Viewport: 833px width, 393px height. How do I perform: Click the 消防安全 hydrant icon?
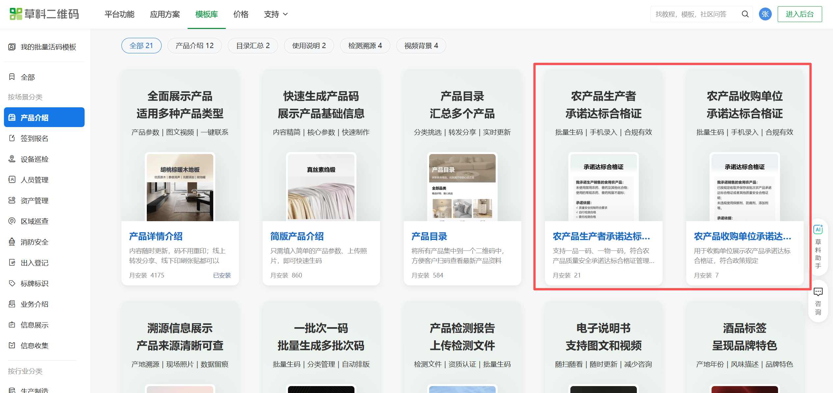tap(12, 242)
